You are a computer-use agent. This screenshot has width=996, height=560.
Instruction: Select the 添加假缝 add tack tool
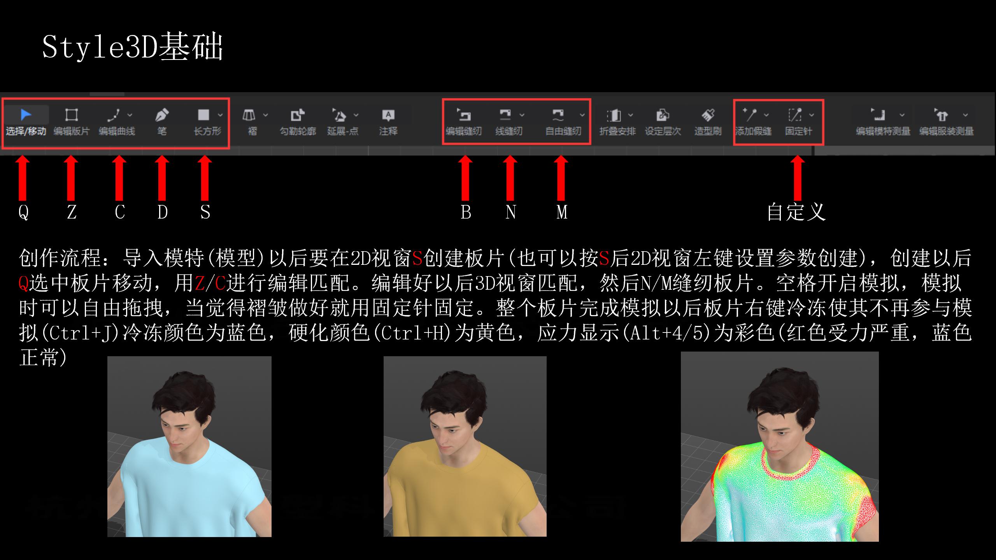(x=753, y=121)
